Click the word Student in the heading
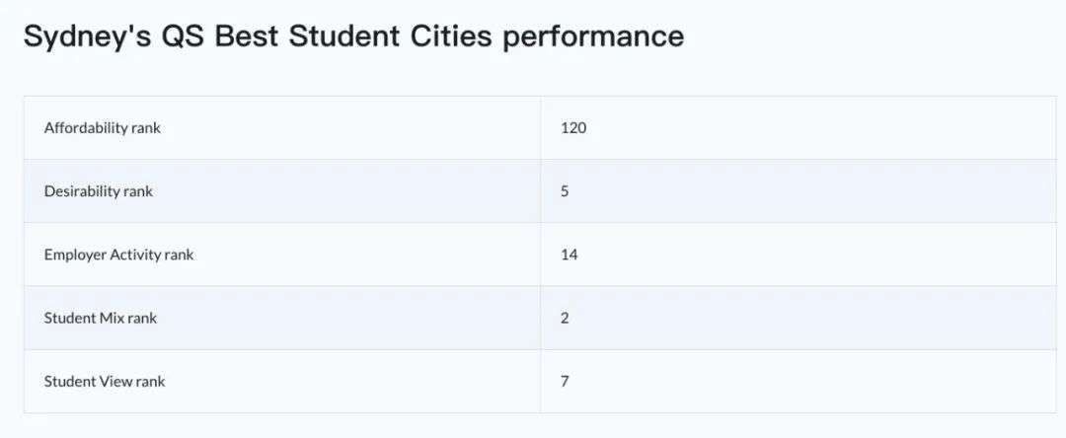This screenshot has height=438, width=1066. click(x=344, y=36)
